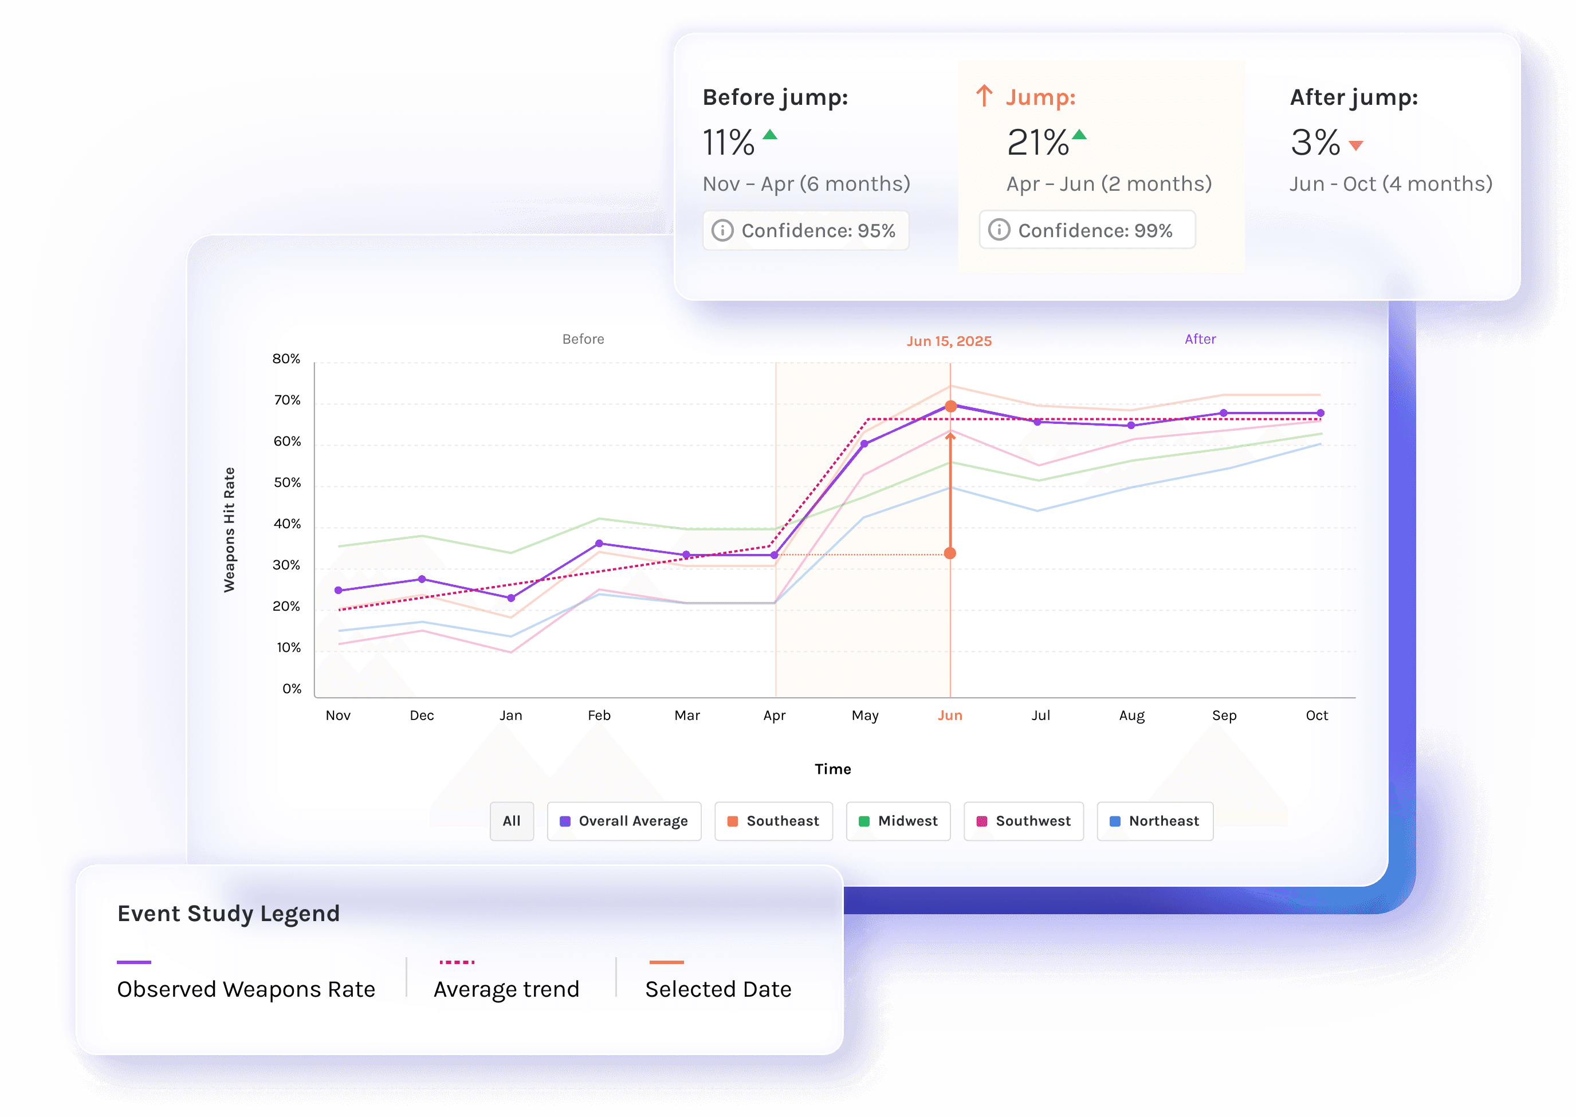Select the All filter button
1576x1117 pixels.
coord(511,821)
